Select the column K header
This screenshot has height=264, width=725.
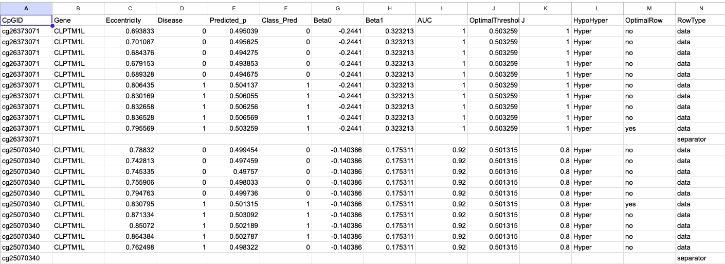tap(545, 8)
